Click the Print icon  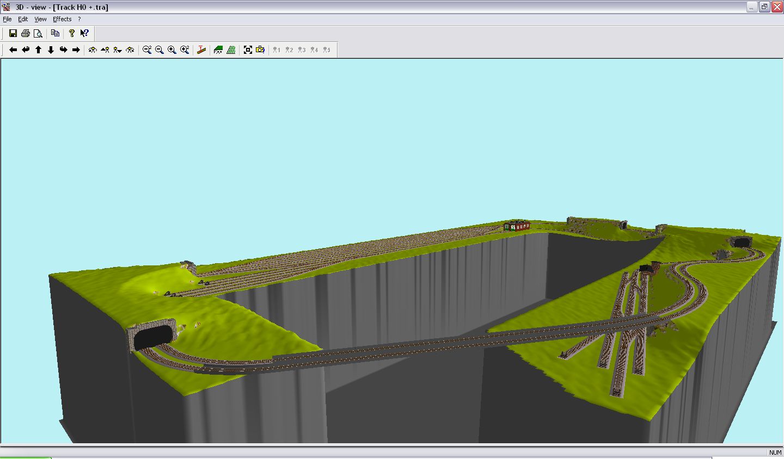(26, 33)
